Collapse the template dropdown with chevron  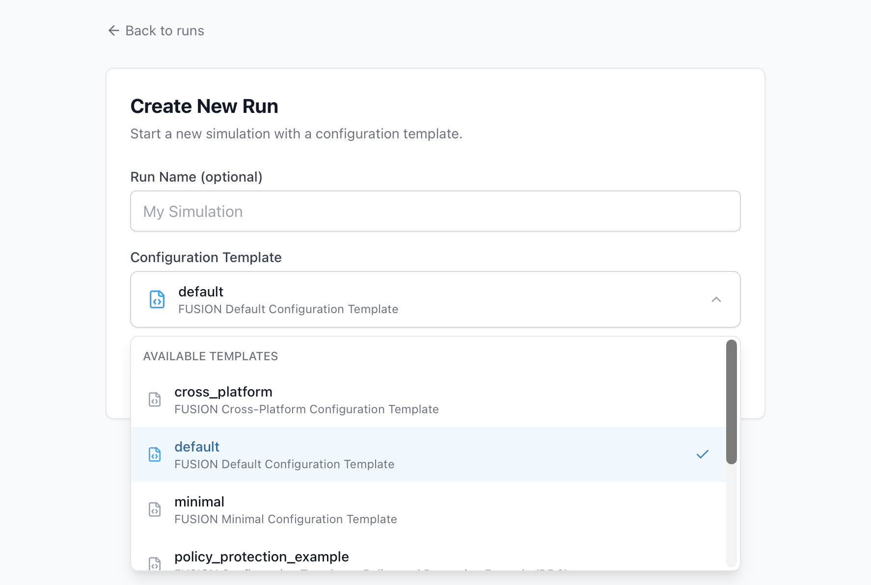click(716, 299)
